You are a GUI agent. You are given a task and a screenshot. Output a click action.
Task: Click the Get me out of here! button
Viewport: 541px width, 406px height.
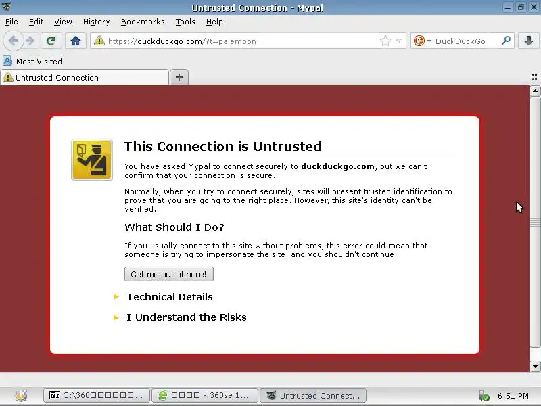[168, 274]
